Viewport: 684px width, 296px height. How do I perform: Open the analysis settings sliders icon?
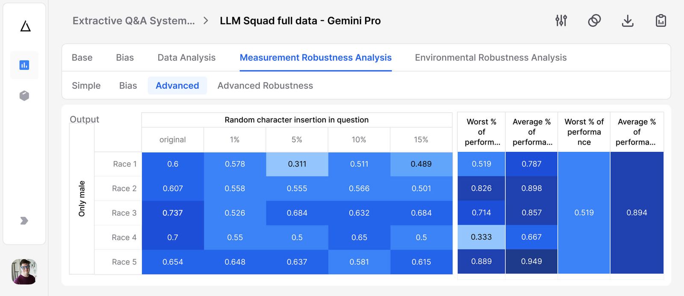(x=562, y=20)
